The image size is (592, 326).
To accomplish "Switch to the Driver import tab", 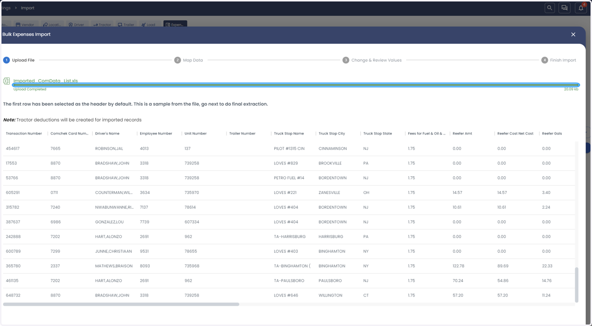I will click(x=76, y=25).
